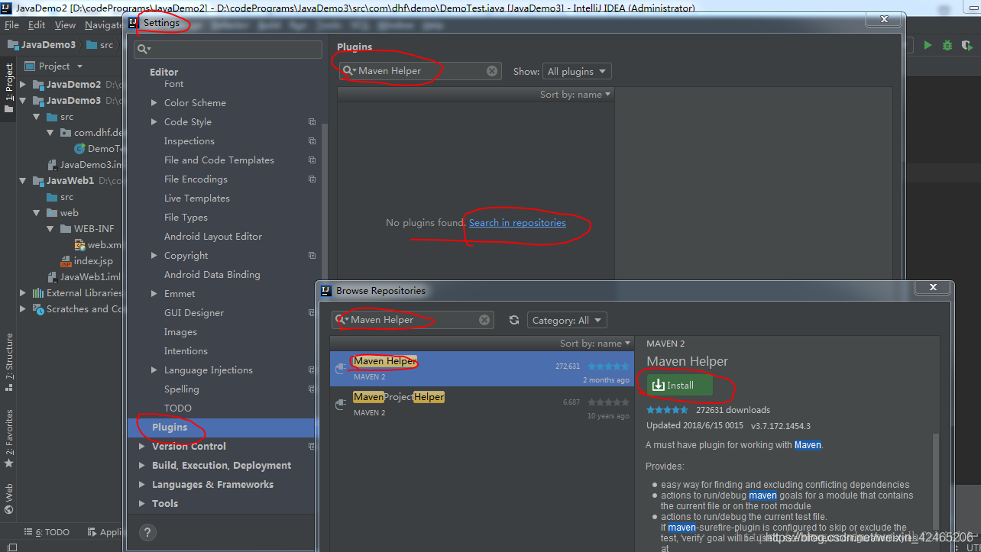Clear the Browse Repositories search field
Viewport: 981px width, 552px height.
pyautogui.click(x=484, y=320)
